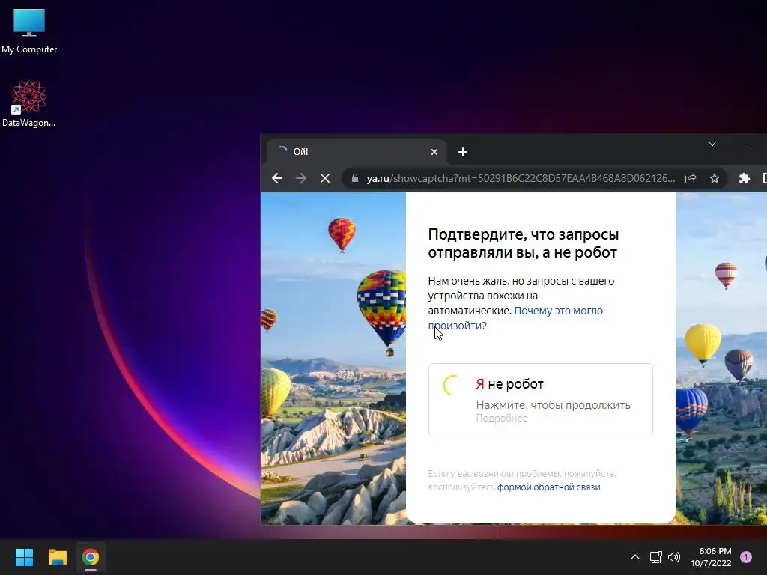Viewport: 767px width, 575px height.
Task: Open the tab search chevron dropdown
Action: tap(712, 144)
